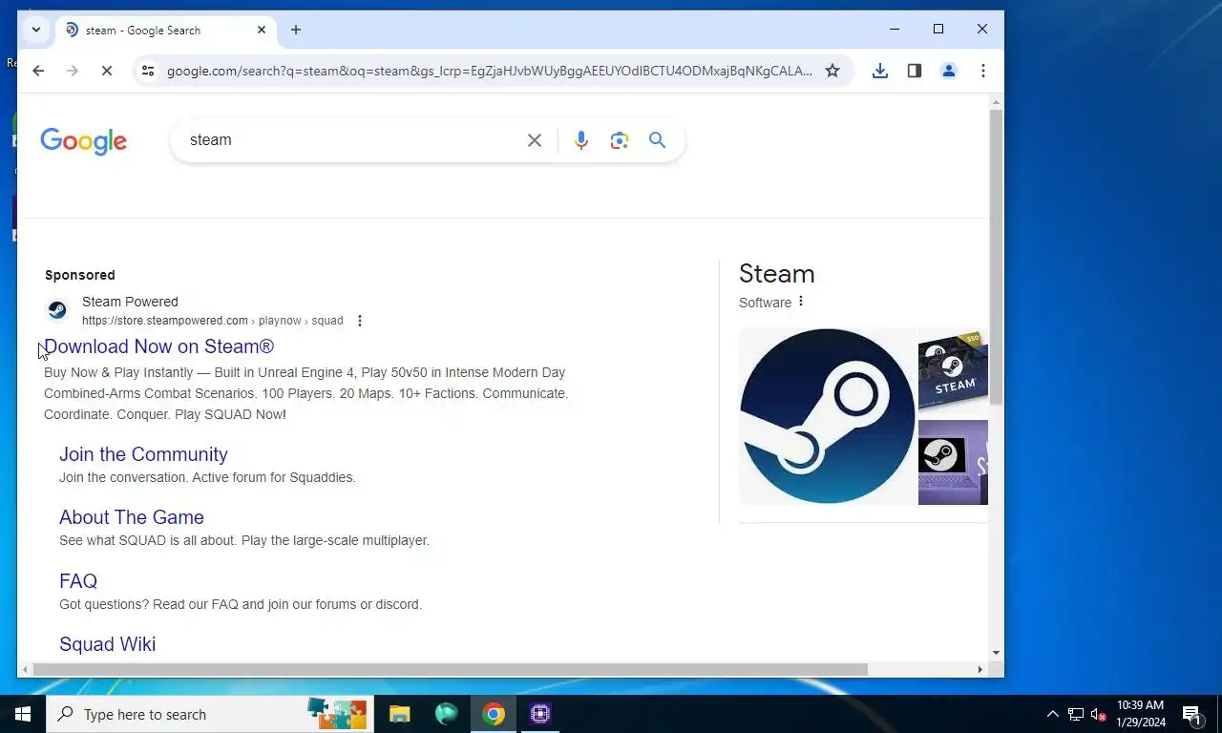The width and height of the screenshot is (1222, 733).
Task: Click the Chrome taskbar icon
Action: (x=493, y=714)
